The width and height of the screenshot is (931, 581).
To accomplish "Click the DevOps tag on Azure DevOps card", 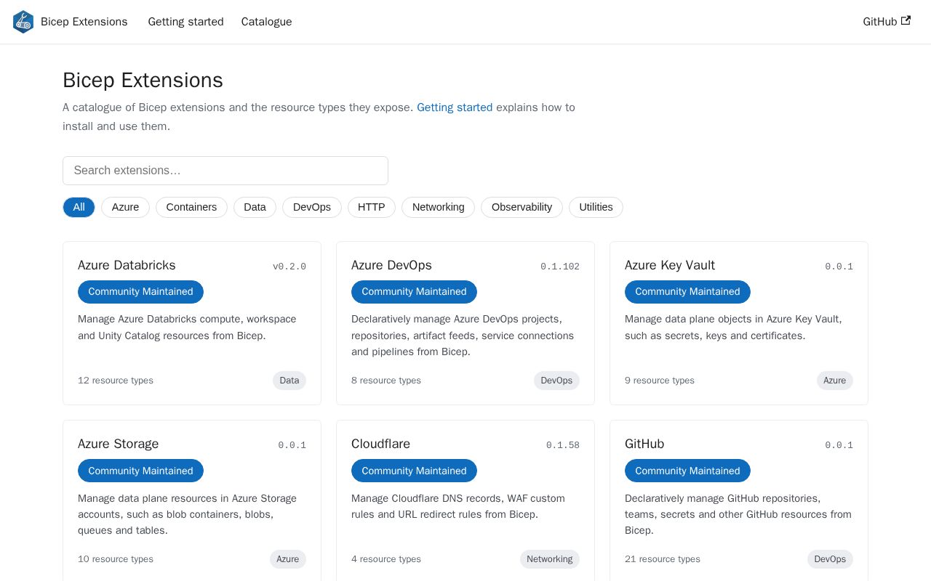I will (556, 381).
